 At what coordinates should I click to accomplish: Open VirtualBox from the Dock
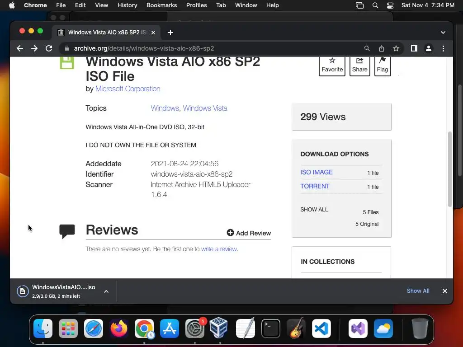218,328
